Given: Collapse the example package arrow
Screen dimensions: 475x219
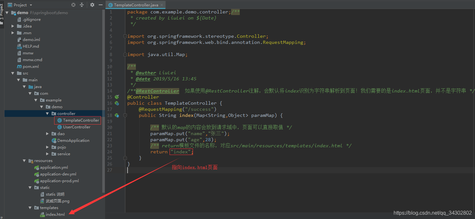Looking at the screenshot, I should click(x=36, y=100).
